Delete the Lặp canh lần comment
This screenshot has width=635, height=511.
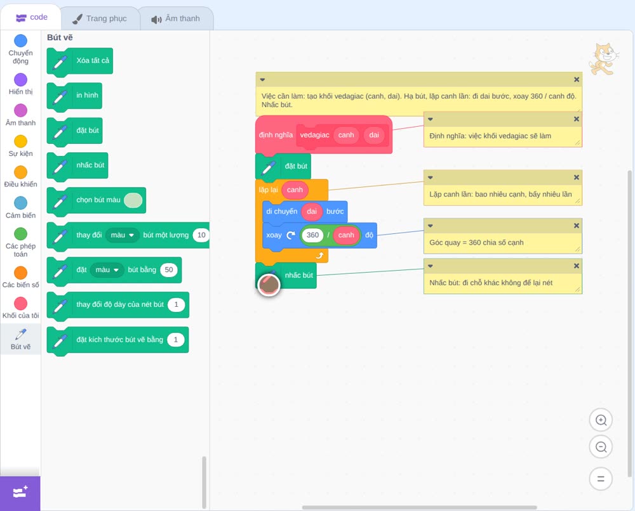[577, 178]
